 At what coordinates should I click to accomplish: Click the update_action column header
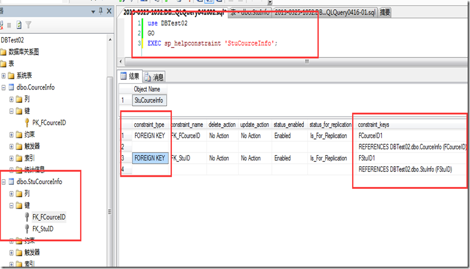[x=255, y=124]
